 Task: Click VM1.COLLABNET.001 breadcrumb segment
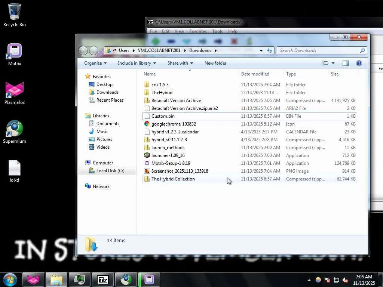pyautogui.click(x=159, y=50)
